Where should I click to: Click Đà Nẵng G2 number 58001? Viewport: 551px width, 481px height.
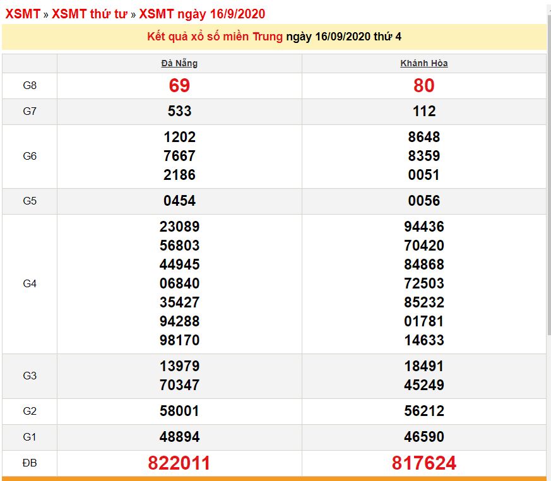coord(179,411)
